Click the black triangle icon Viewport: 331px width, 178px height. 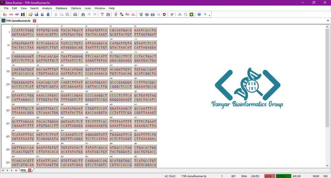tap(180, 14)
